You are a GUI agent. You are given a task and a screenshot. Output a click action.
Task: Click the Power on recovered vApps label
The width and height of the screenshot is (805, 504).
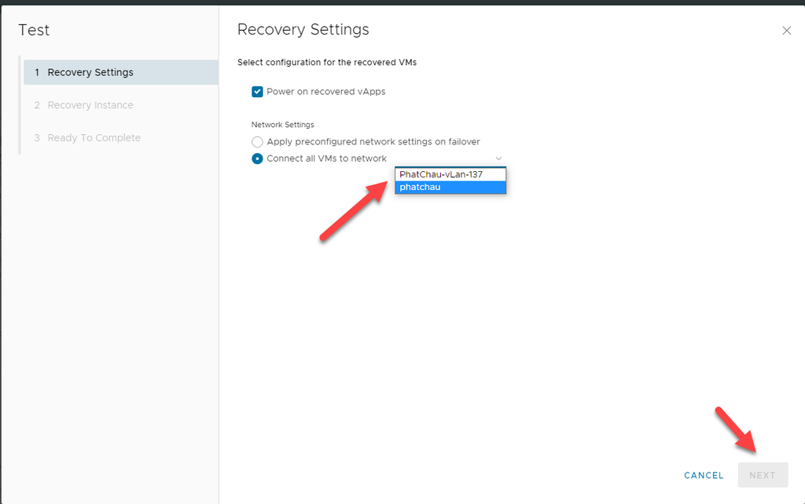click(x=326, y=92)
